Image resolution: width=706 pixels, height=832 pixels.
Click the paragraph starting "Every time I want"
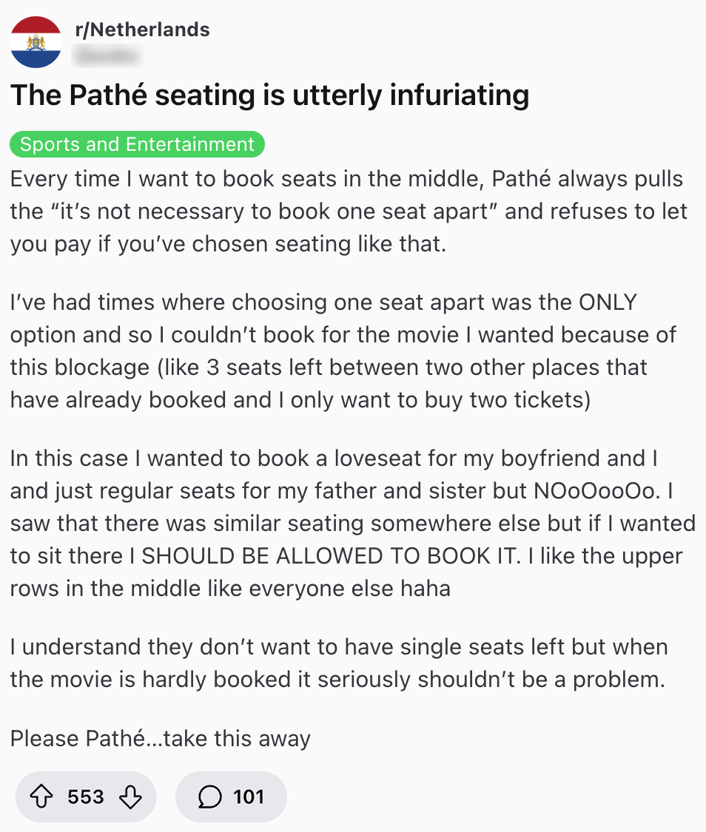point(348,212)
